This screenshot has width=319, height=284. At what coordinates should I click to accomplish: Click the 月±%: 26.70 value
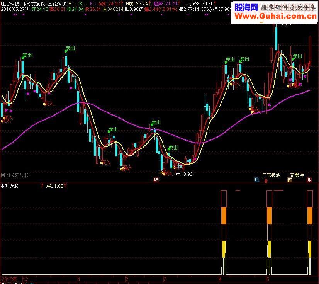(x=202, y=3)
